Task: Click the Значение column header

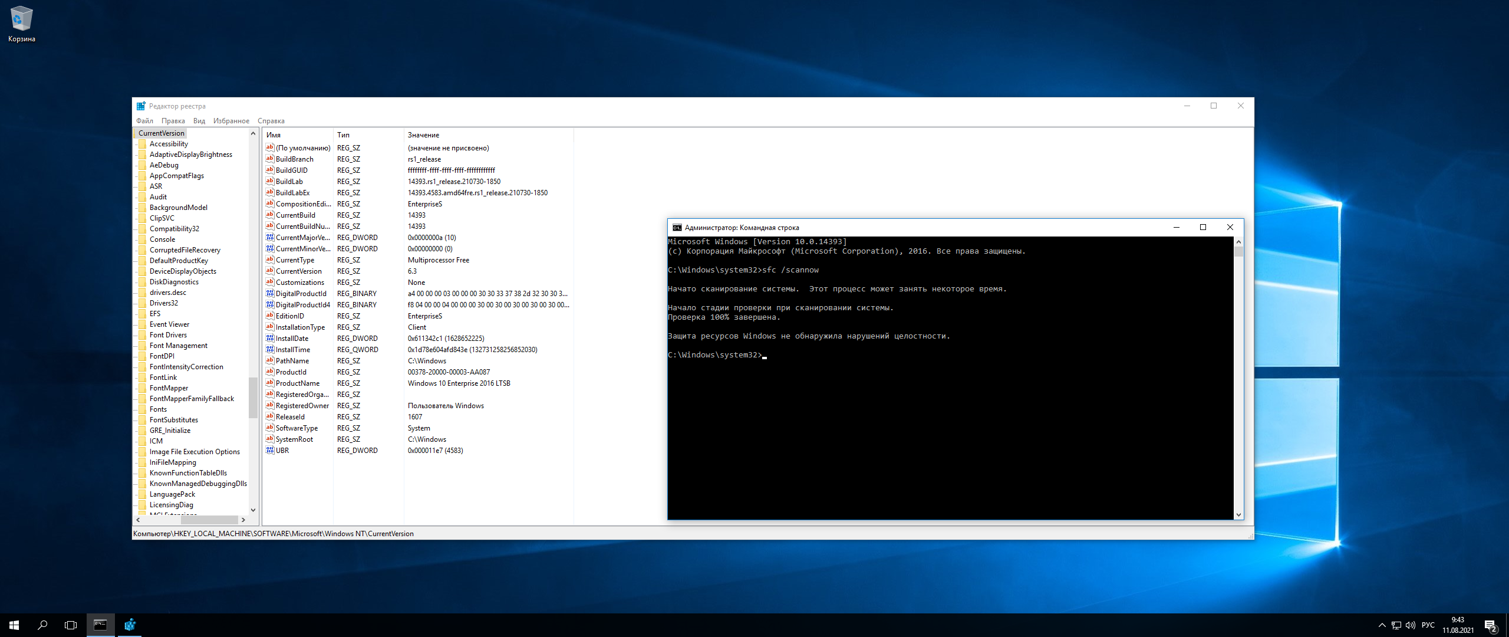Action: 489,135
